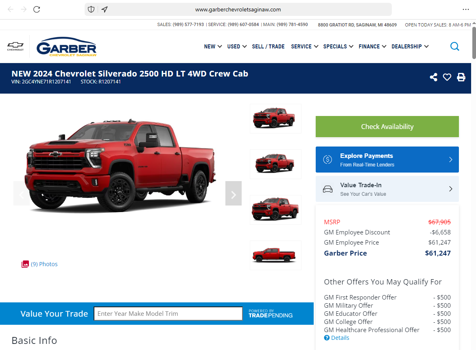Click the question mark Details icon
This screenshot has height=350, width=476.
(x=327, y=338)
